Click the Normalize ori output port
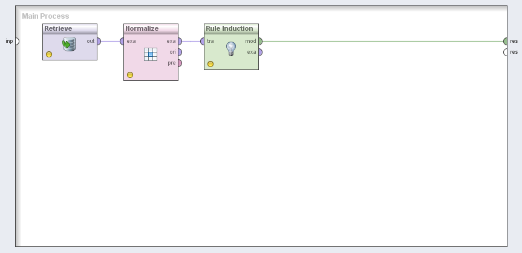Screen dimensions: 522x253 click(180, 52)
